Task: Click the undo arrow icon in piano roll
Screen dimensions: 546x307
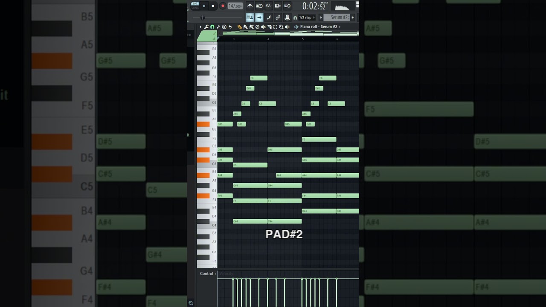Action: [x=230, y=27]
